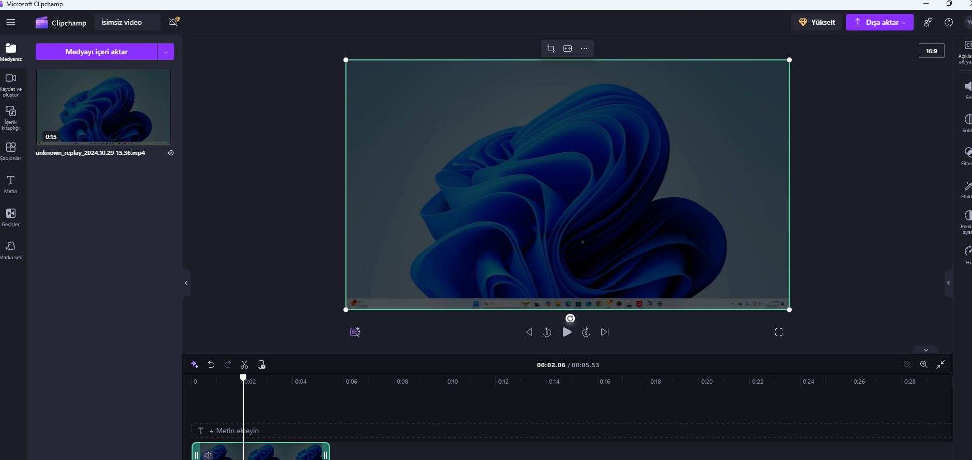Screen dimensions: 972x460
Task: Edit the İsimsiz video title field
Action: click(127, 22)
